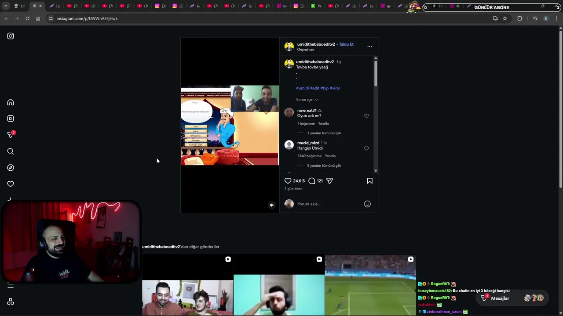Click the address bar URL

click(x=87, y=18)
